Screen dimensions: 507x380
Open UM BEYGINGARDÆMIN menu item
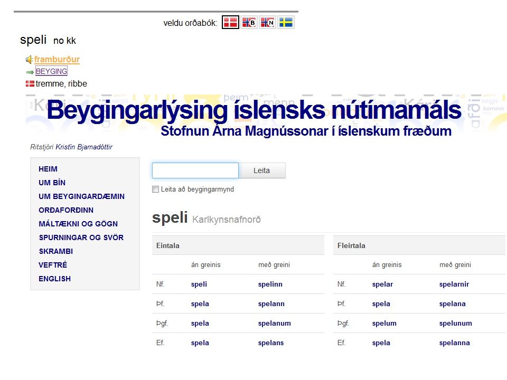tap(81, 196)
